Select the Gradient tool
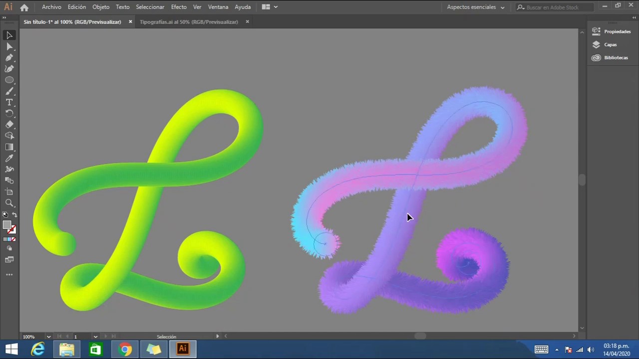Screen dimensions: 639x359 click(9, 147)
